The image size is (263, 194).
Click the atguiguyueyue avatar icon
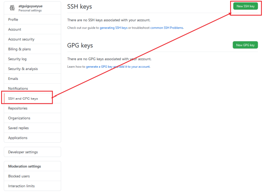tap(12, 8)
